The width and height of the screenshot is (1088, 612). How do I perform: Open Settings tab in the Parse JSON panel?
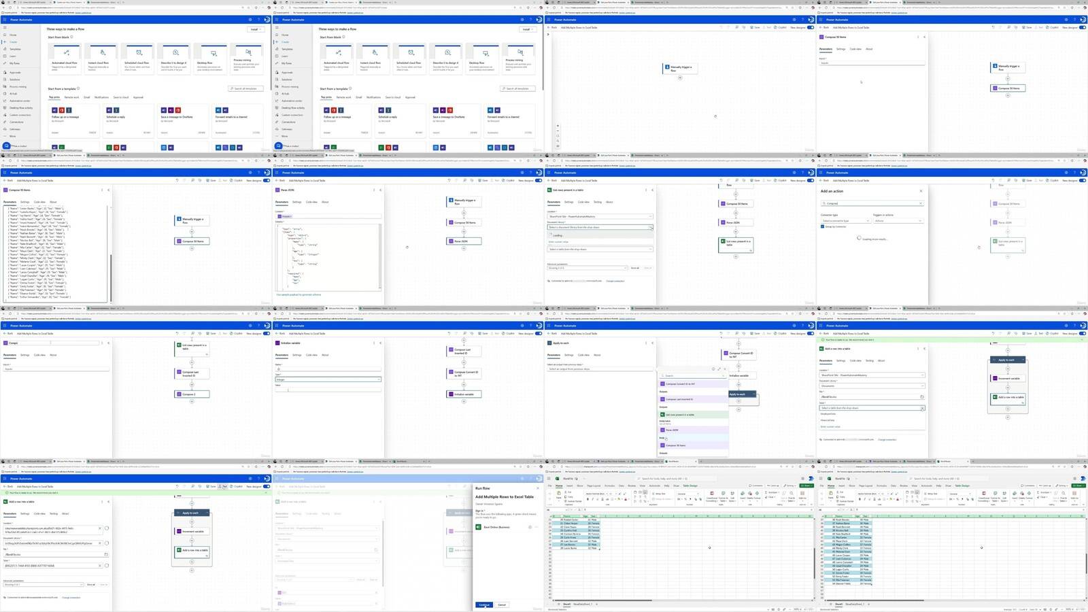tap(296, 202)
